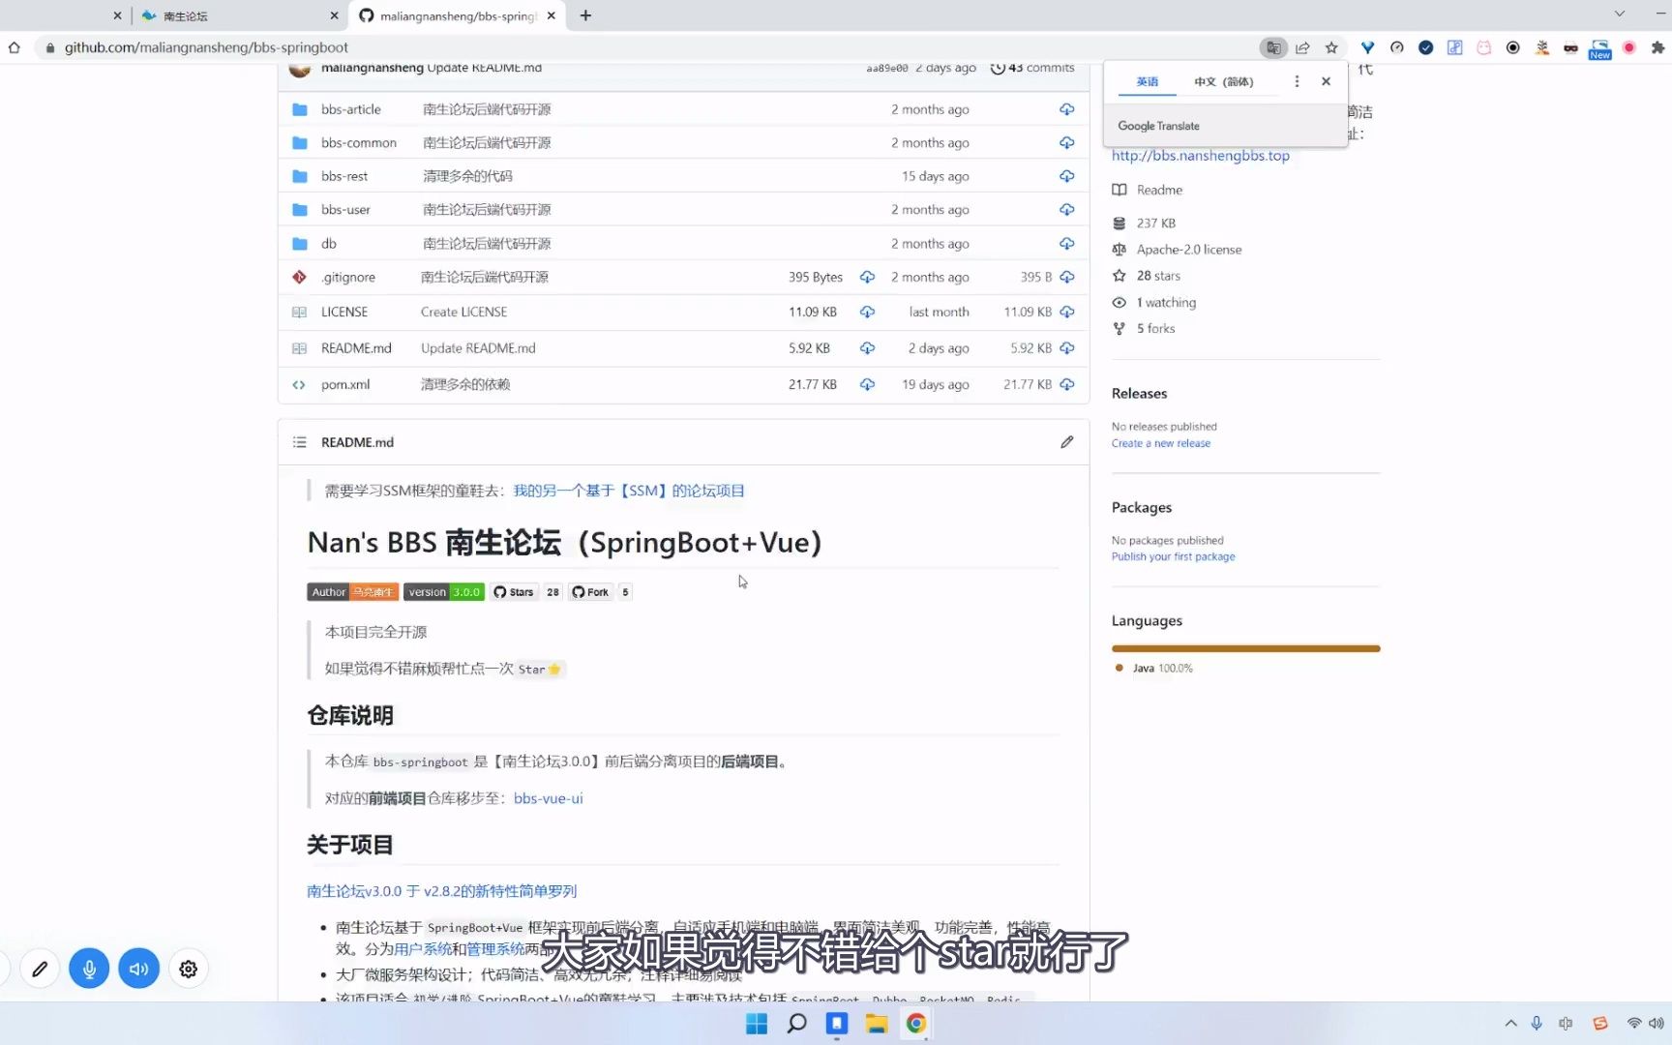Viewport: 1672px width, 1045px height.
Task: Open the LICENSE file
Action: pos(344,312)
